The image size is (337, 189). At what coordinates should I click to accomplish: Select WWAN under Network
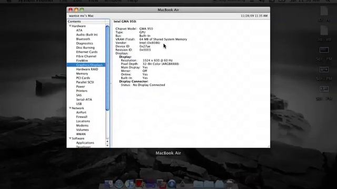81,134
